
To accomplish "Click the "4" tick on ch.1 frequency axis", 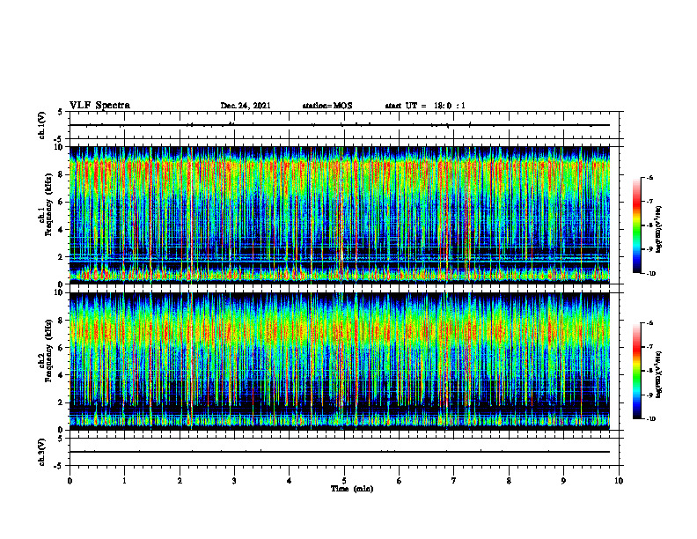I will point(62,230).
